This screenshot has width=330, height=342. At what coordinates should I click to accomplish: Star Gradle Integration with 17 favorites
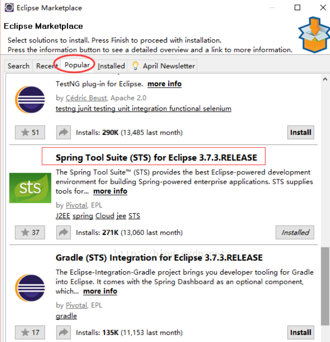click(30, 333)
